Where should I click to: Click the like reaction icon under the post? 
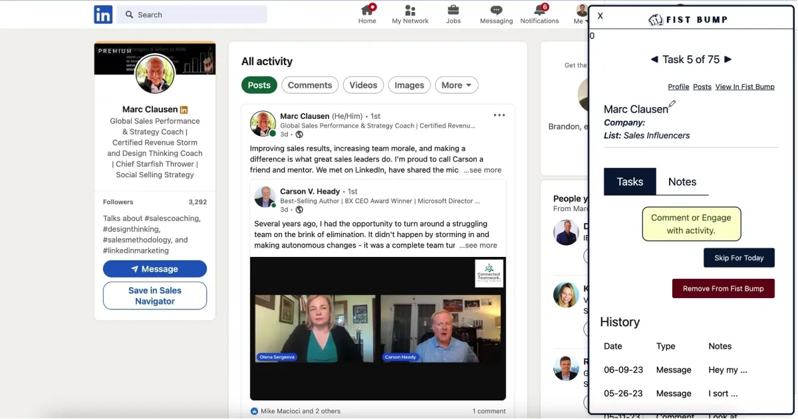(x=254, y=411)
